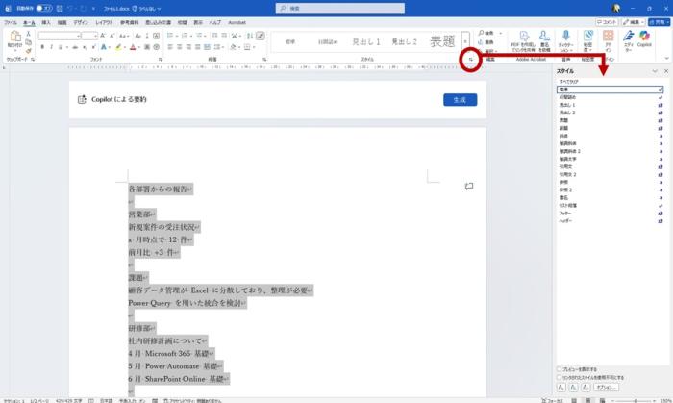Click the comment icon in document margin
The height and width of the screenshot is (403, 673).
[x=469, y=186]
